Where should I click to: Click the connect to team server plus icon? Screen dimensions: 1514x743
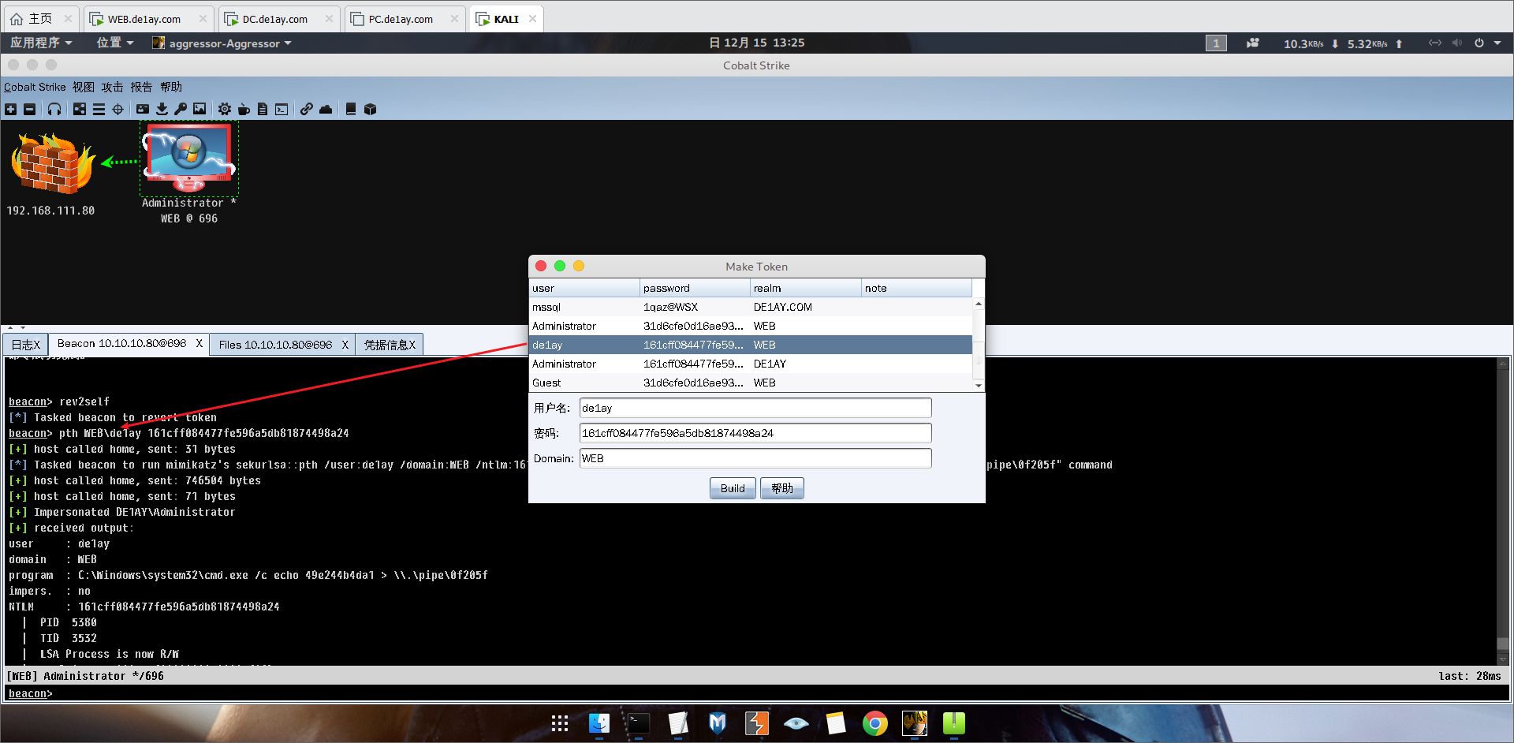(x=11, y=110)
